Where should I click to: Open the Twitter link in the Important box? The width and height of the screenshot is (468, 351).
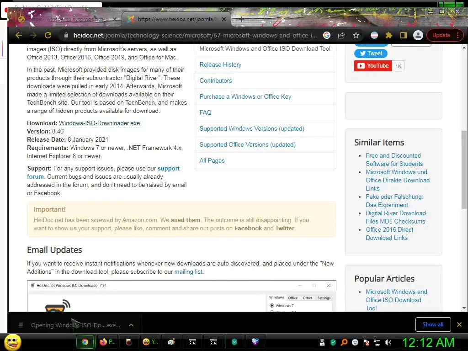tap(285, 229)
